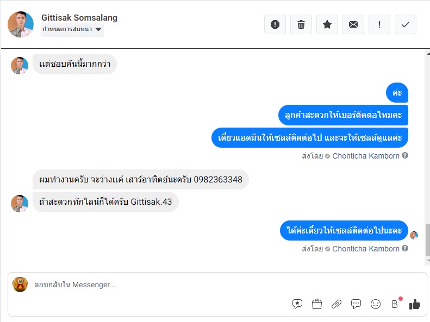Screen dimensions: 430x322
Task: Click in the Messenger reply text field
Action: (x=163, y=285)
